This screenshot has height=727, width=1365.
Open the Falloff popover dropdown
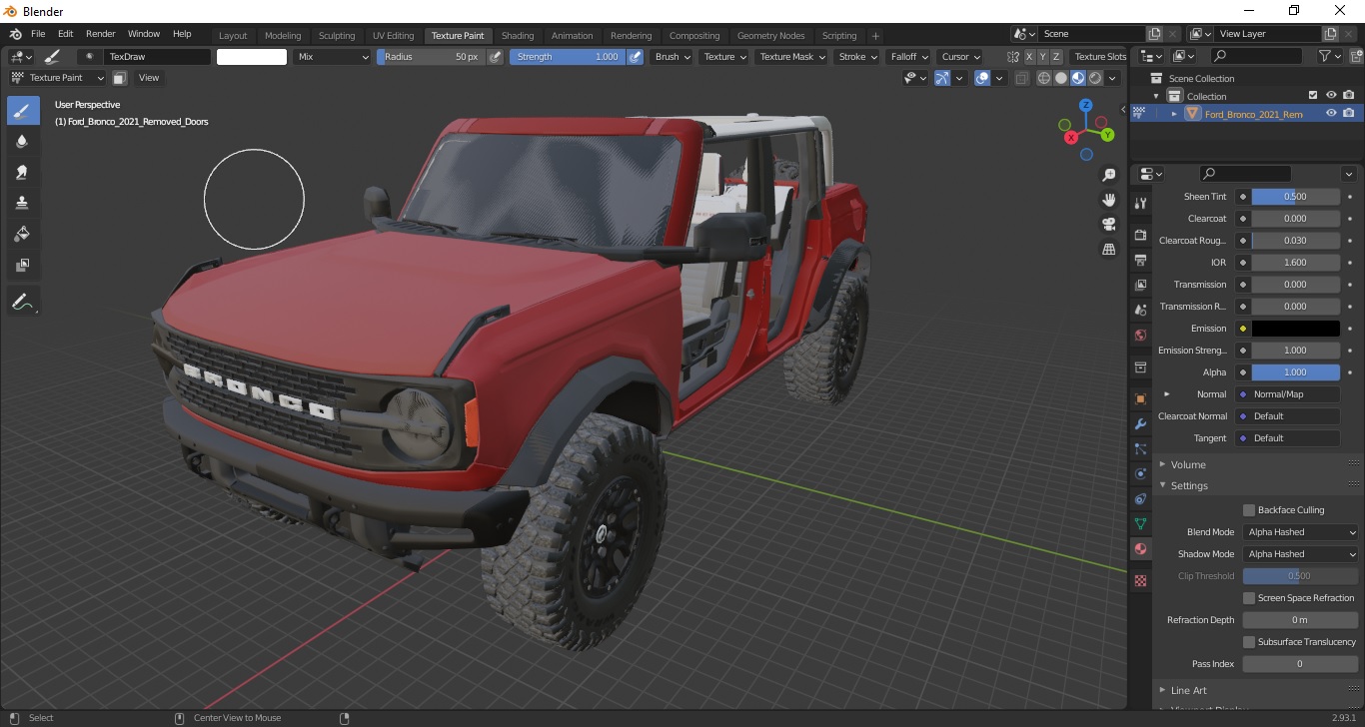click(x=908, y=57)
